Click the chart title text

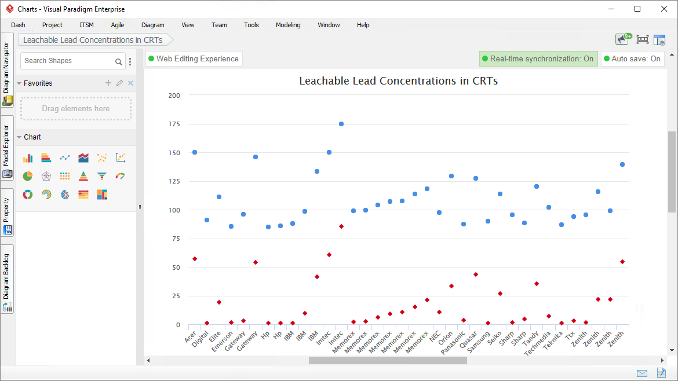click(x=398, y=81)
